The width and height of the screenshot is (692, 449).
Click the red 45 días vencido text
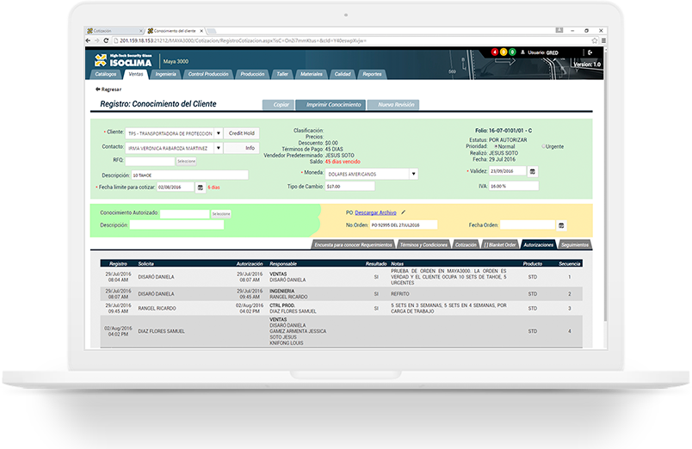(343, 162)
